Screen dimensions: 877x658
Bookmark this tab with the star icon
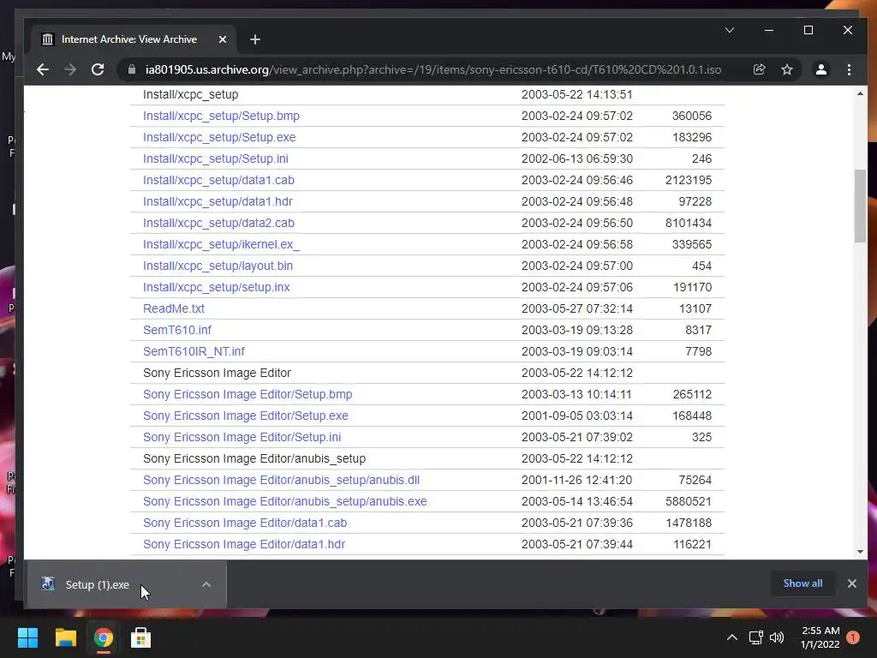tap(787, 69)
